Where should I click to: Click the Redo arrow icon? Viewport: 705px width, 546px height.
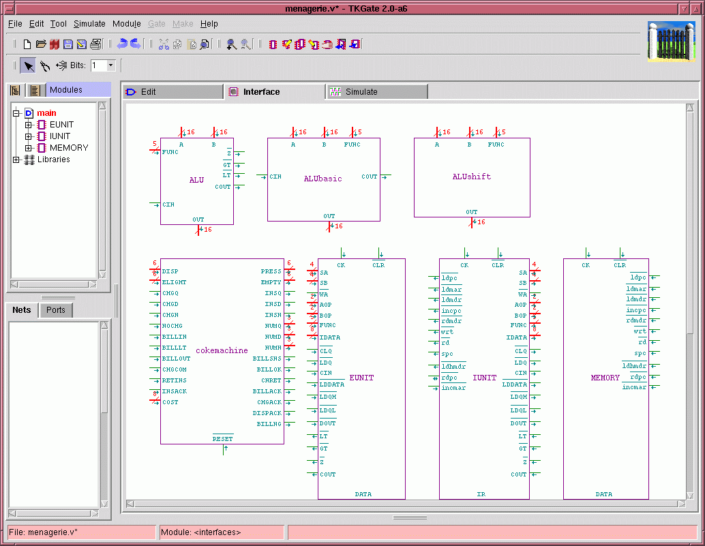point(136,44)
